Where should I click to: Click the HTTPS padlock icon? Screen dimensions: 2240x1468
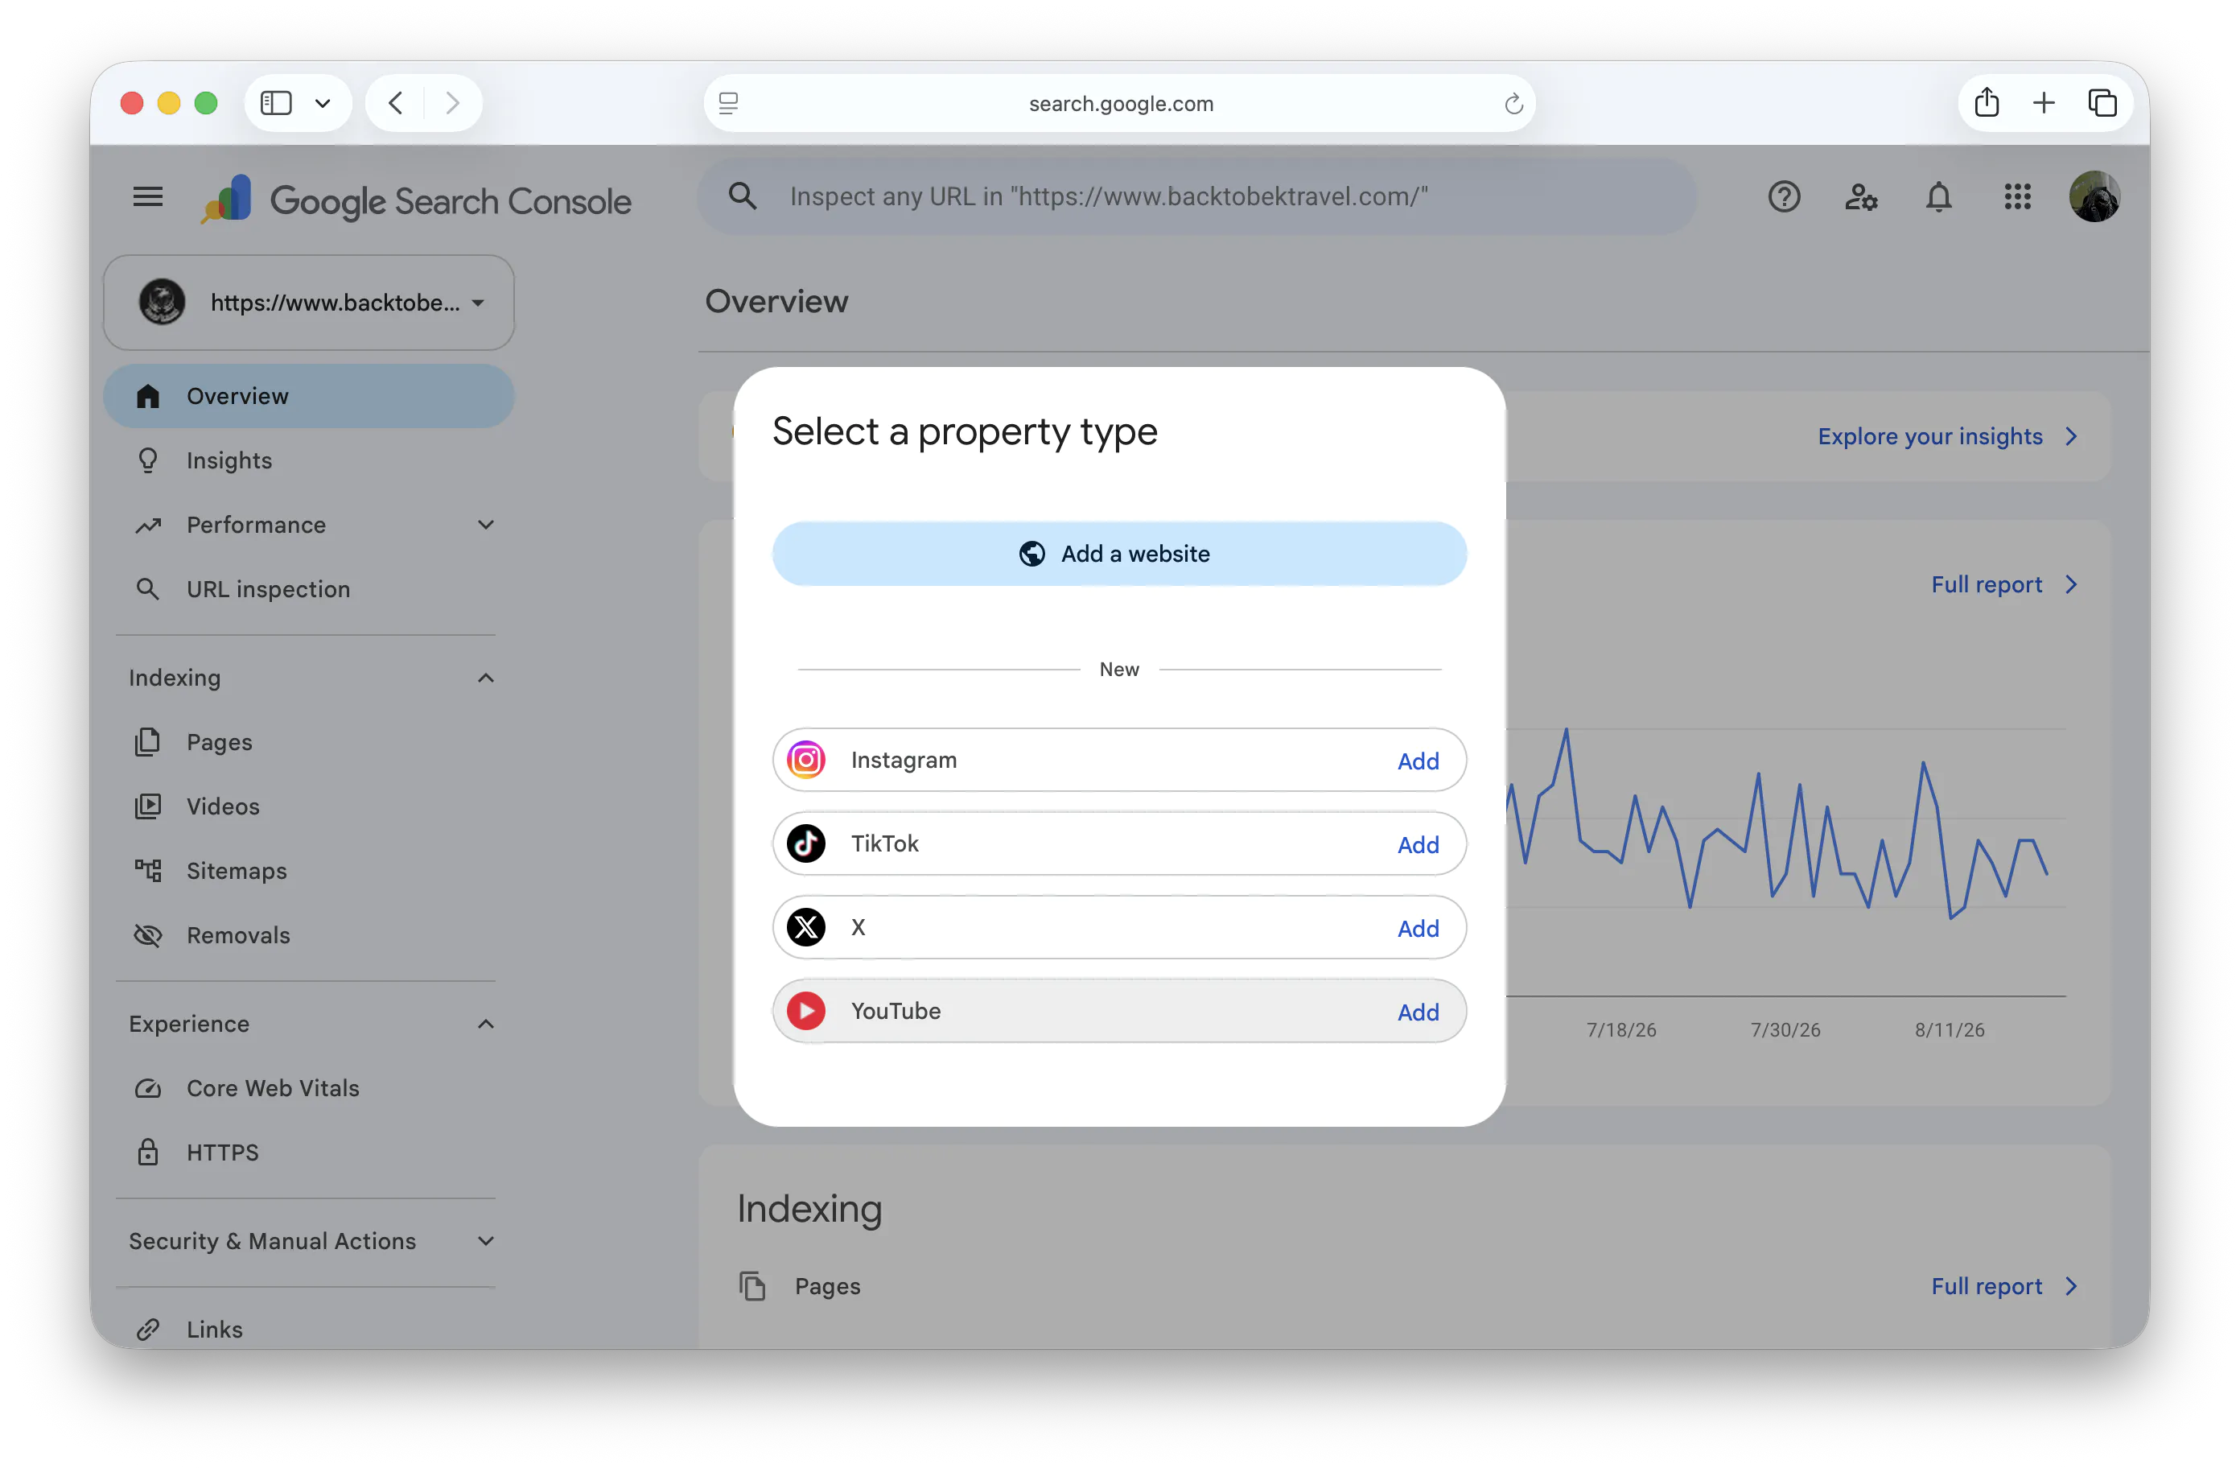click(x=148, y=1153)
